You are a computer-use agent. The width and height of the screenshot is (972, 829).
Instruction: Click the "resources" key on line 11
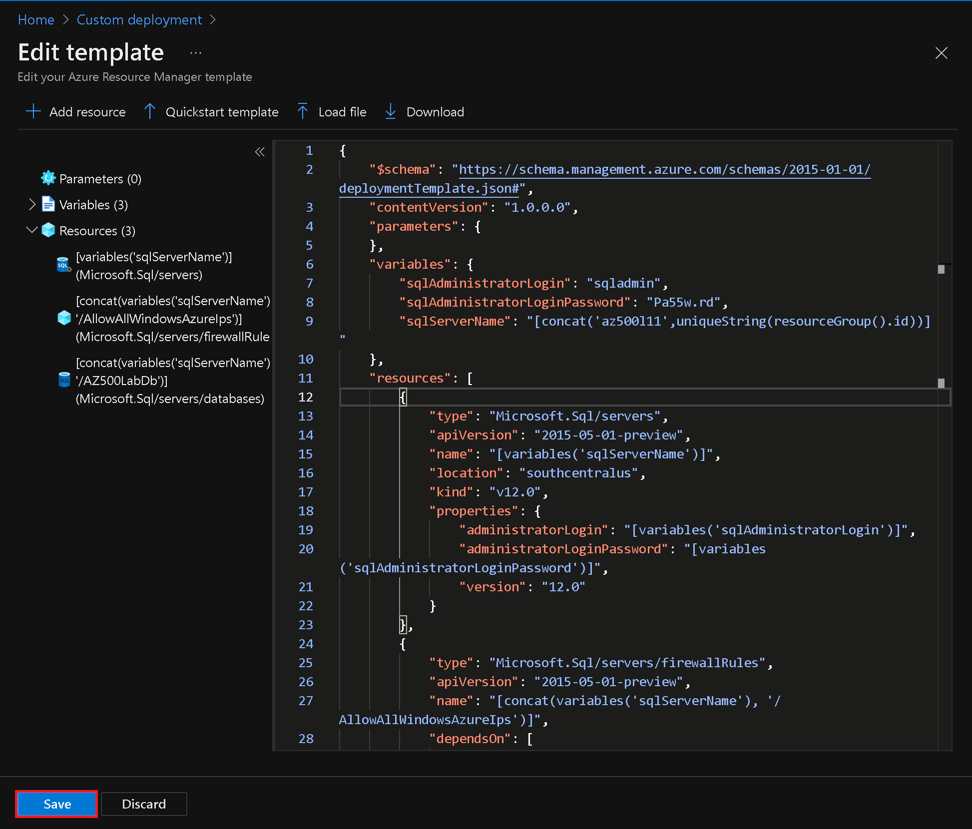[x=410, y=378]
